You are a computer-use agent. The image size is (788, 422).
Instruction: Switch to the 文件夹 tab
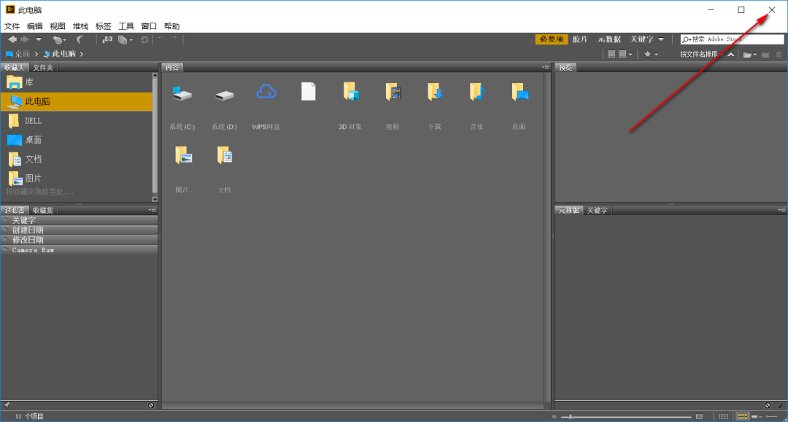[42, 66]
